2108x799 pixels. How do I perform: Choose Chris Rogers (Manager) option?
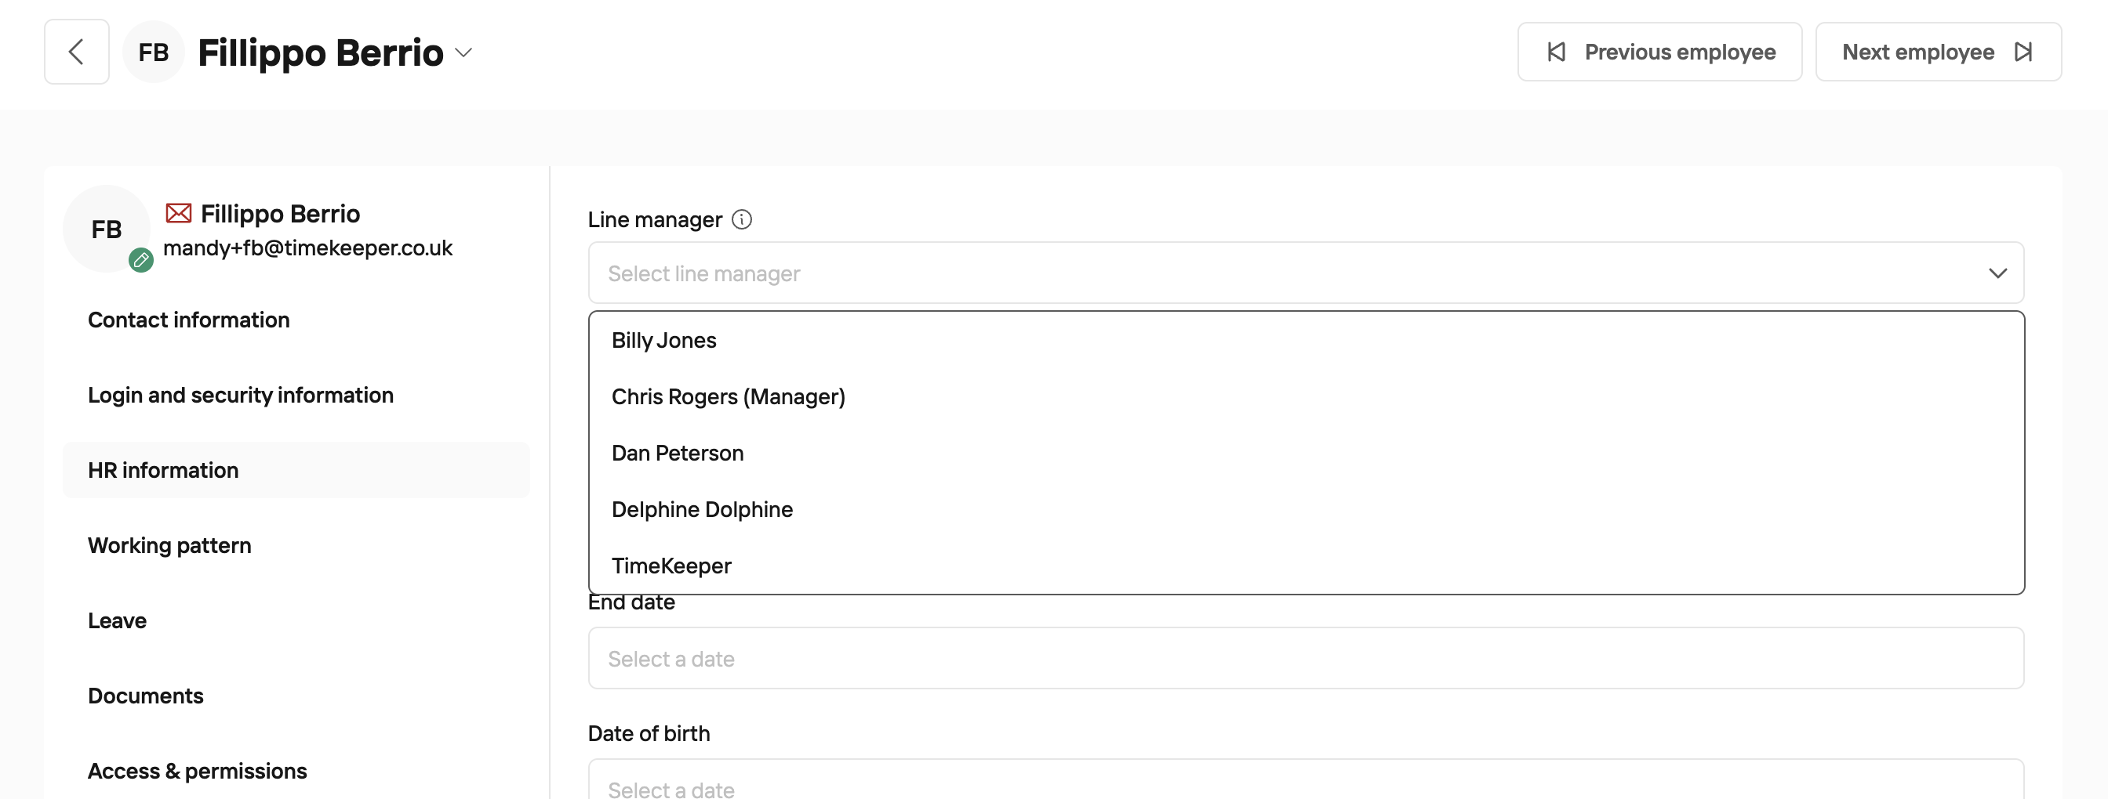tap(1305, 396)
